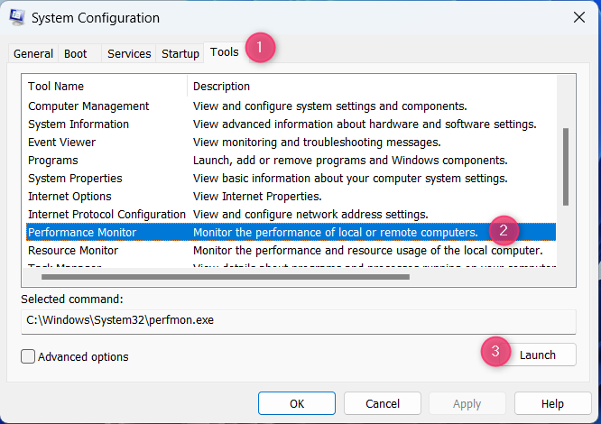Click the Description column header
601x424 pixels.
tap(370, 86)
